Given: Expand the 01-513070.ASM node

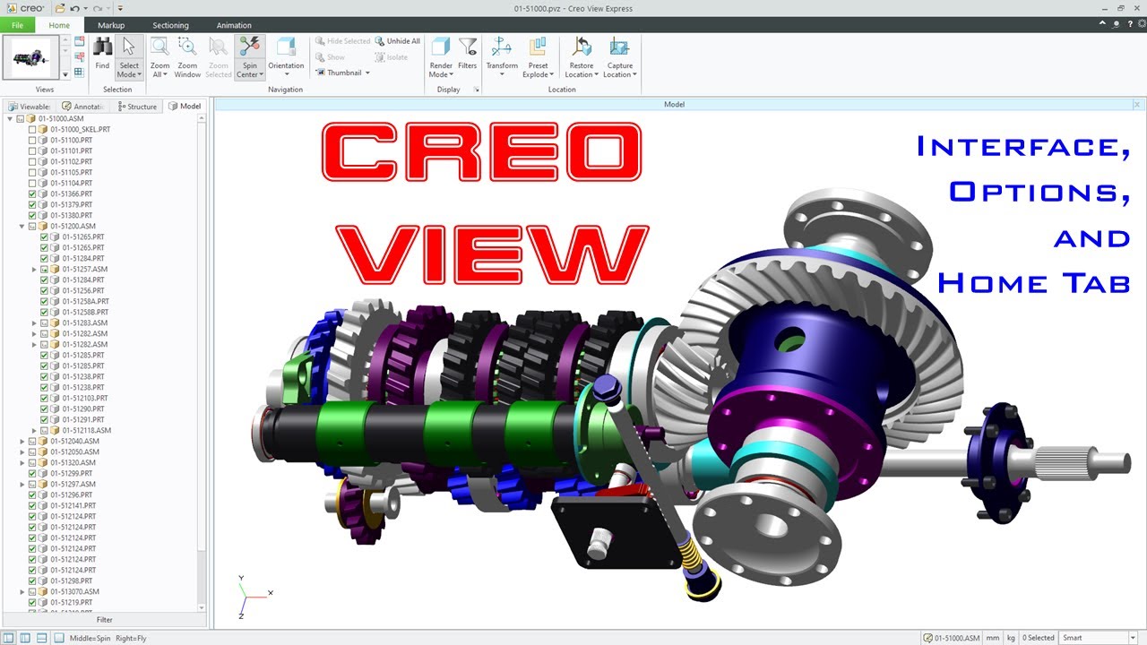Looking at the screenshot, I should [22, 591].
